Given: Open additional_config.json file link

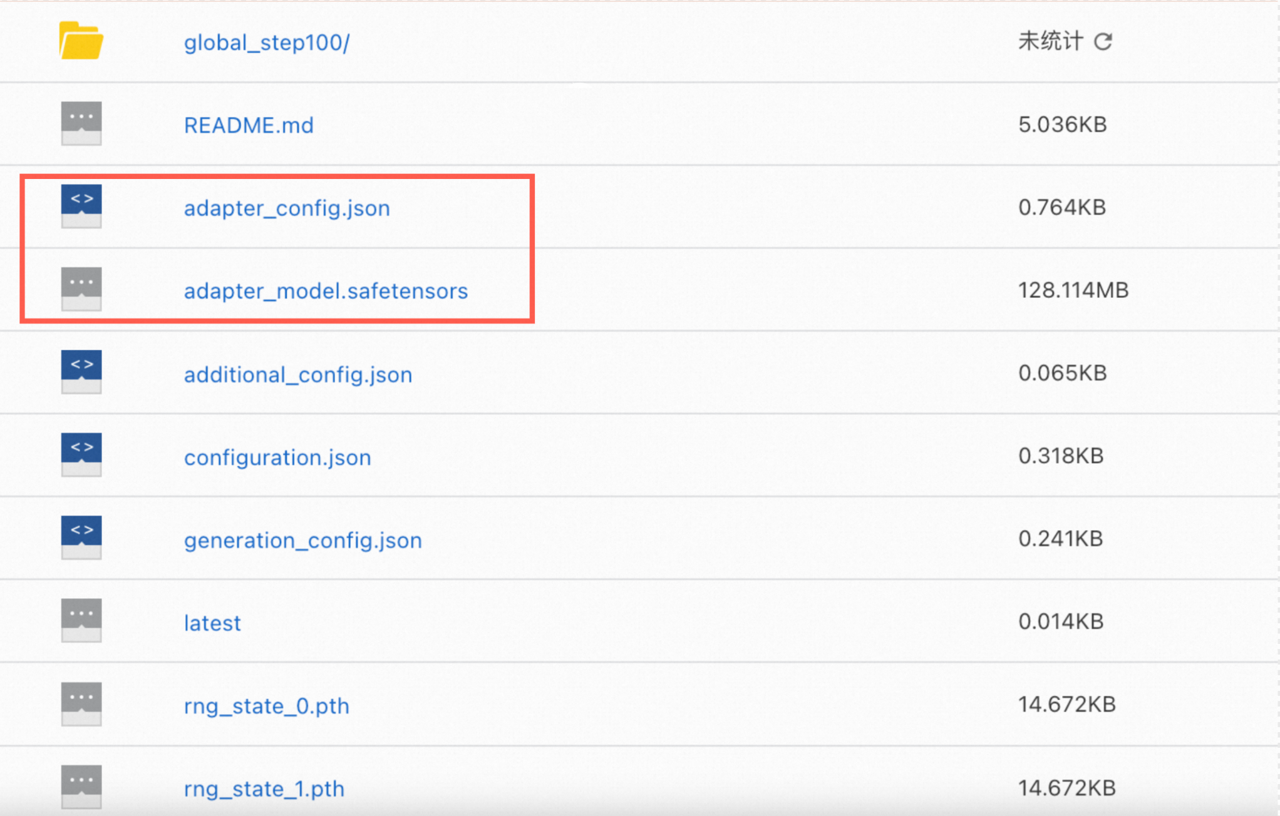Looking at the screenshot, I should 298,374.
